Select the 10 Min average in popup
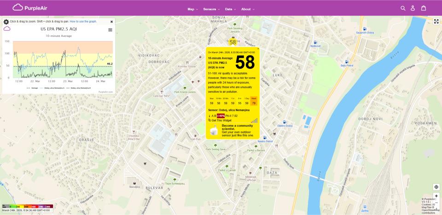This screenshot has width=442, height=215. tap(218, 102)
